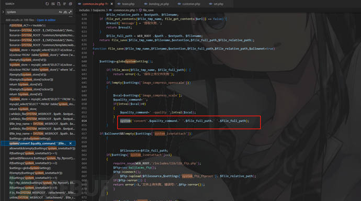This screenshot has width=361, height=201.
Task: Refresh the search results
Action: (47, 4)
